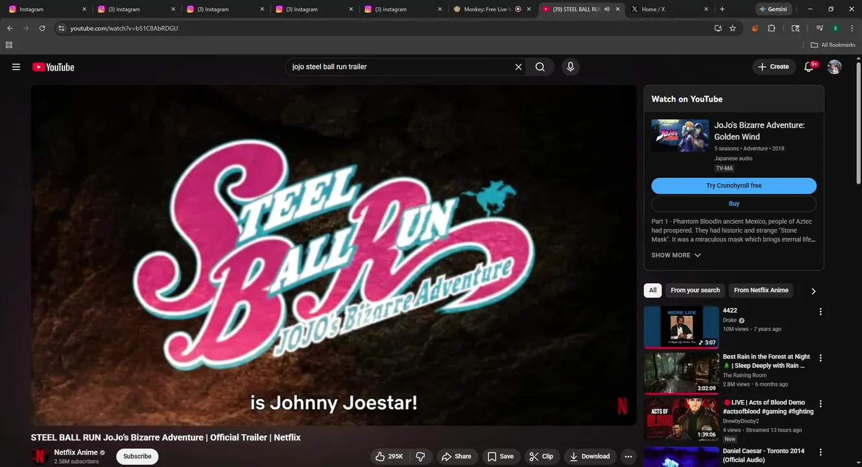
Task: Open Chrome extensions puzzle icon
Action: pyautogui.click(x=771, y=29)
